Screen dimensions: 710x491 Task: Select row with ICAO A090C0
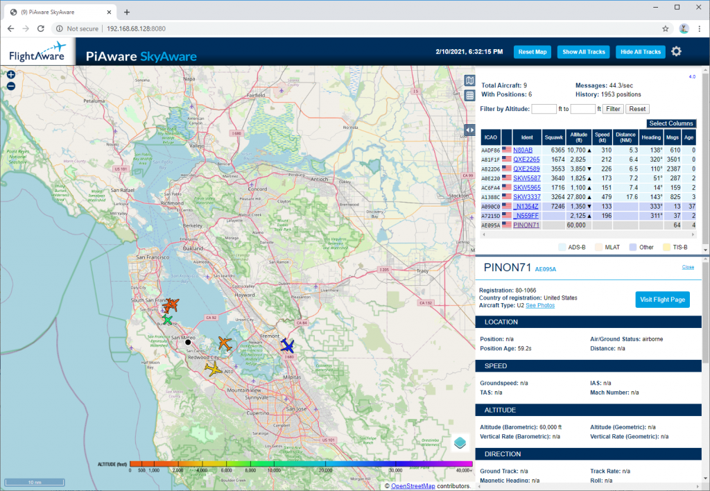588,207
